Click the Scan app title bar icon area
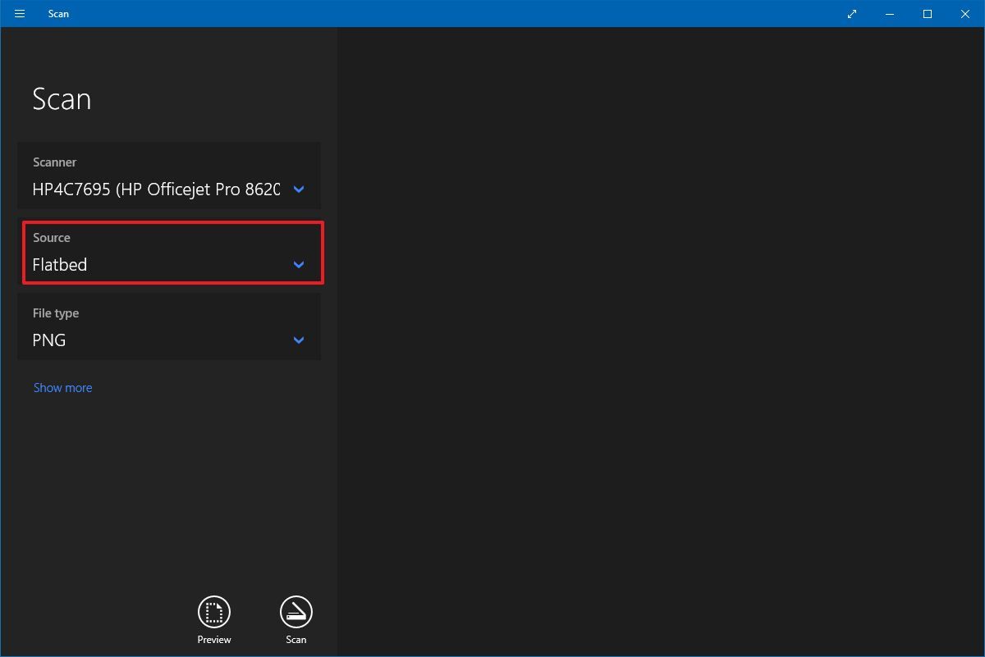This screenshot has width=985, height=657. (58, 13)
